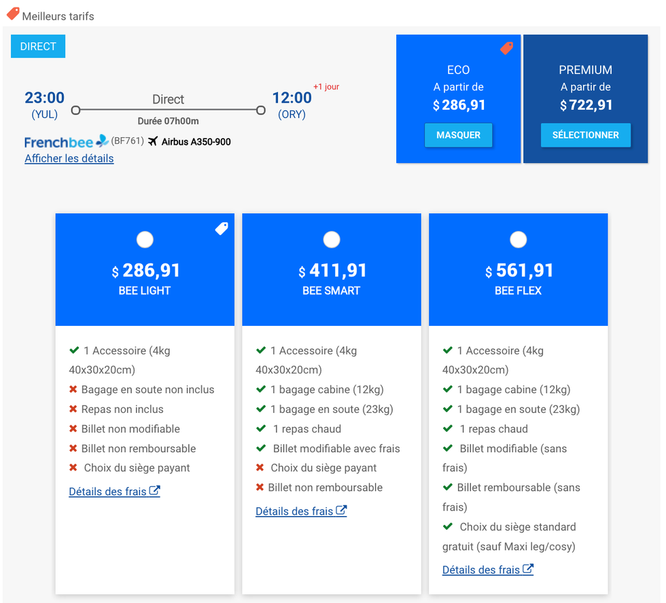Click the white tag icon on BEE LIGHT
This screenshot has height=603, width=666.
(x=222, y=229)
